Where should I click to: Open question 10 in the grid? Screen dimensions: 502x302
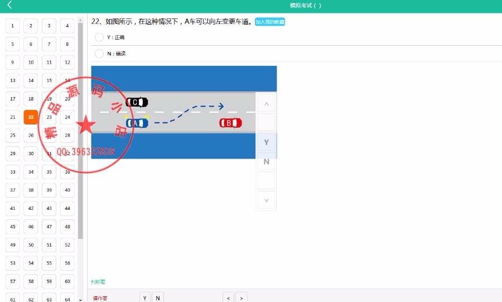[31, 62]
